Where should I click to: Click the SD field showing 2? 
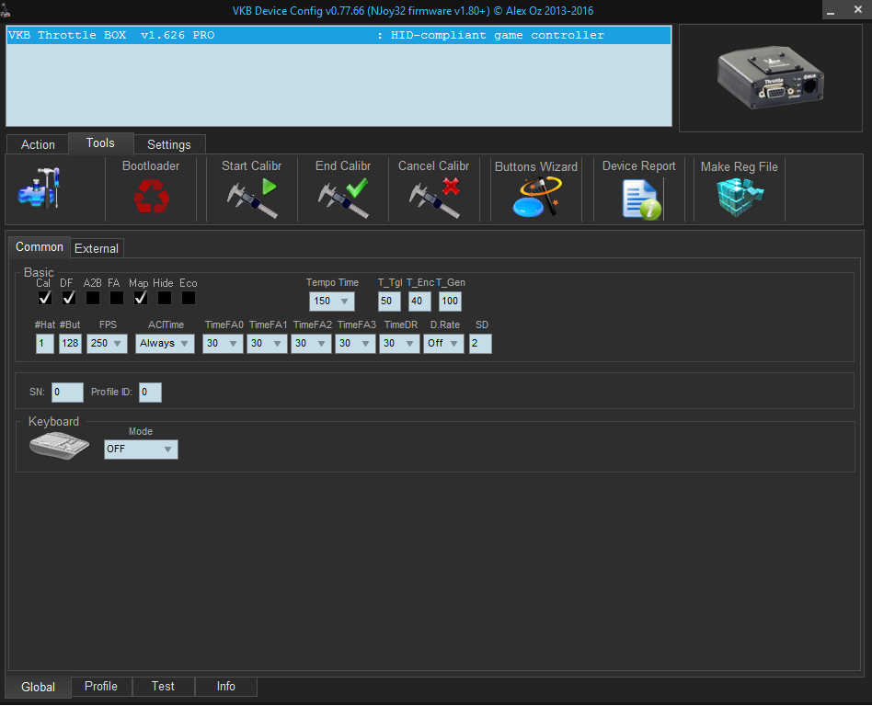point(480,344)
